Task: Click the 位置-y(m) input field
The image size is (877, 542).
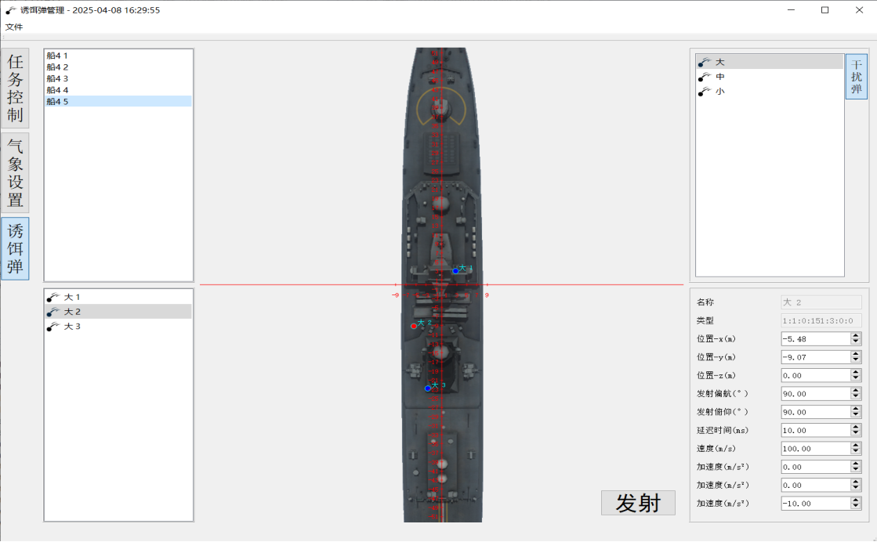Action: (x=815, y=357)
